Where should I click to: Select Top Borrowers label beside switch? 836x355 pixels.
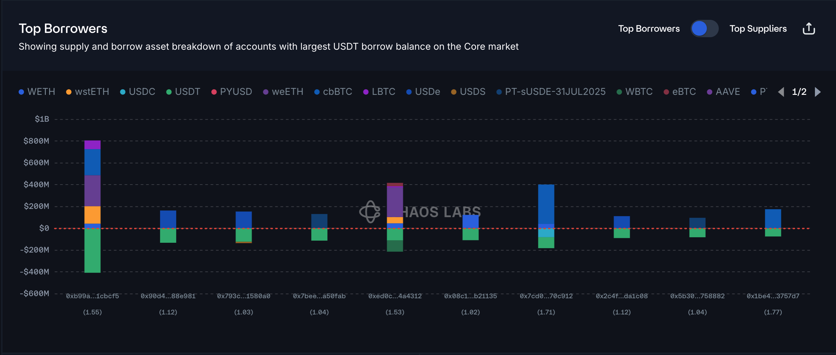click(649, 29)
